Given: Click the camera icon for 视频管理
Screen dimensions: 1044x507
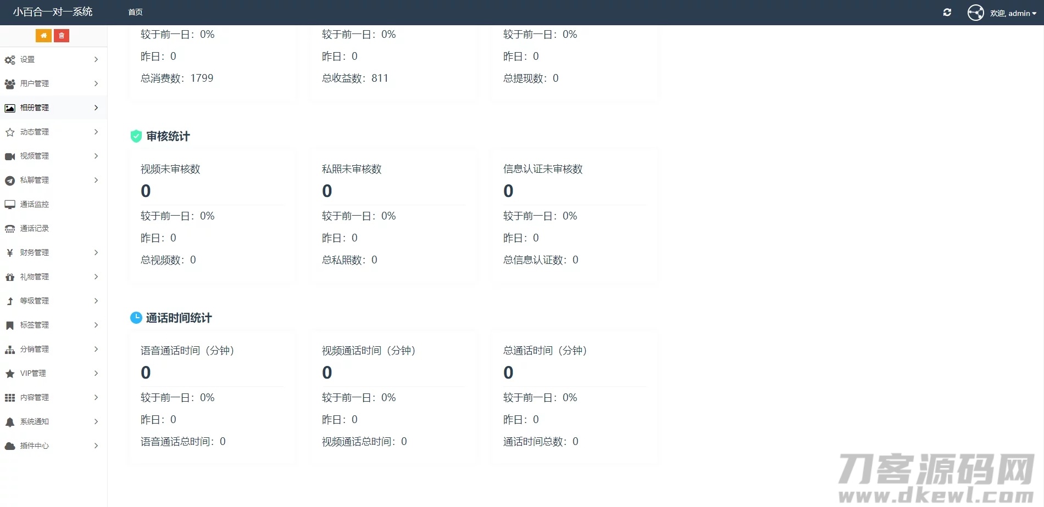Looking at the screenshot, I should (x=10, y=156).
